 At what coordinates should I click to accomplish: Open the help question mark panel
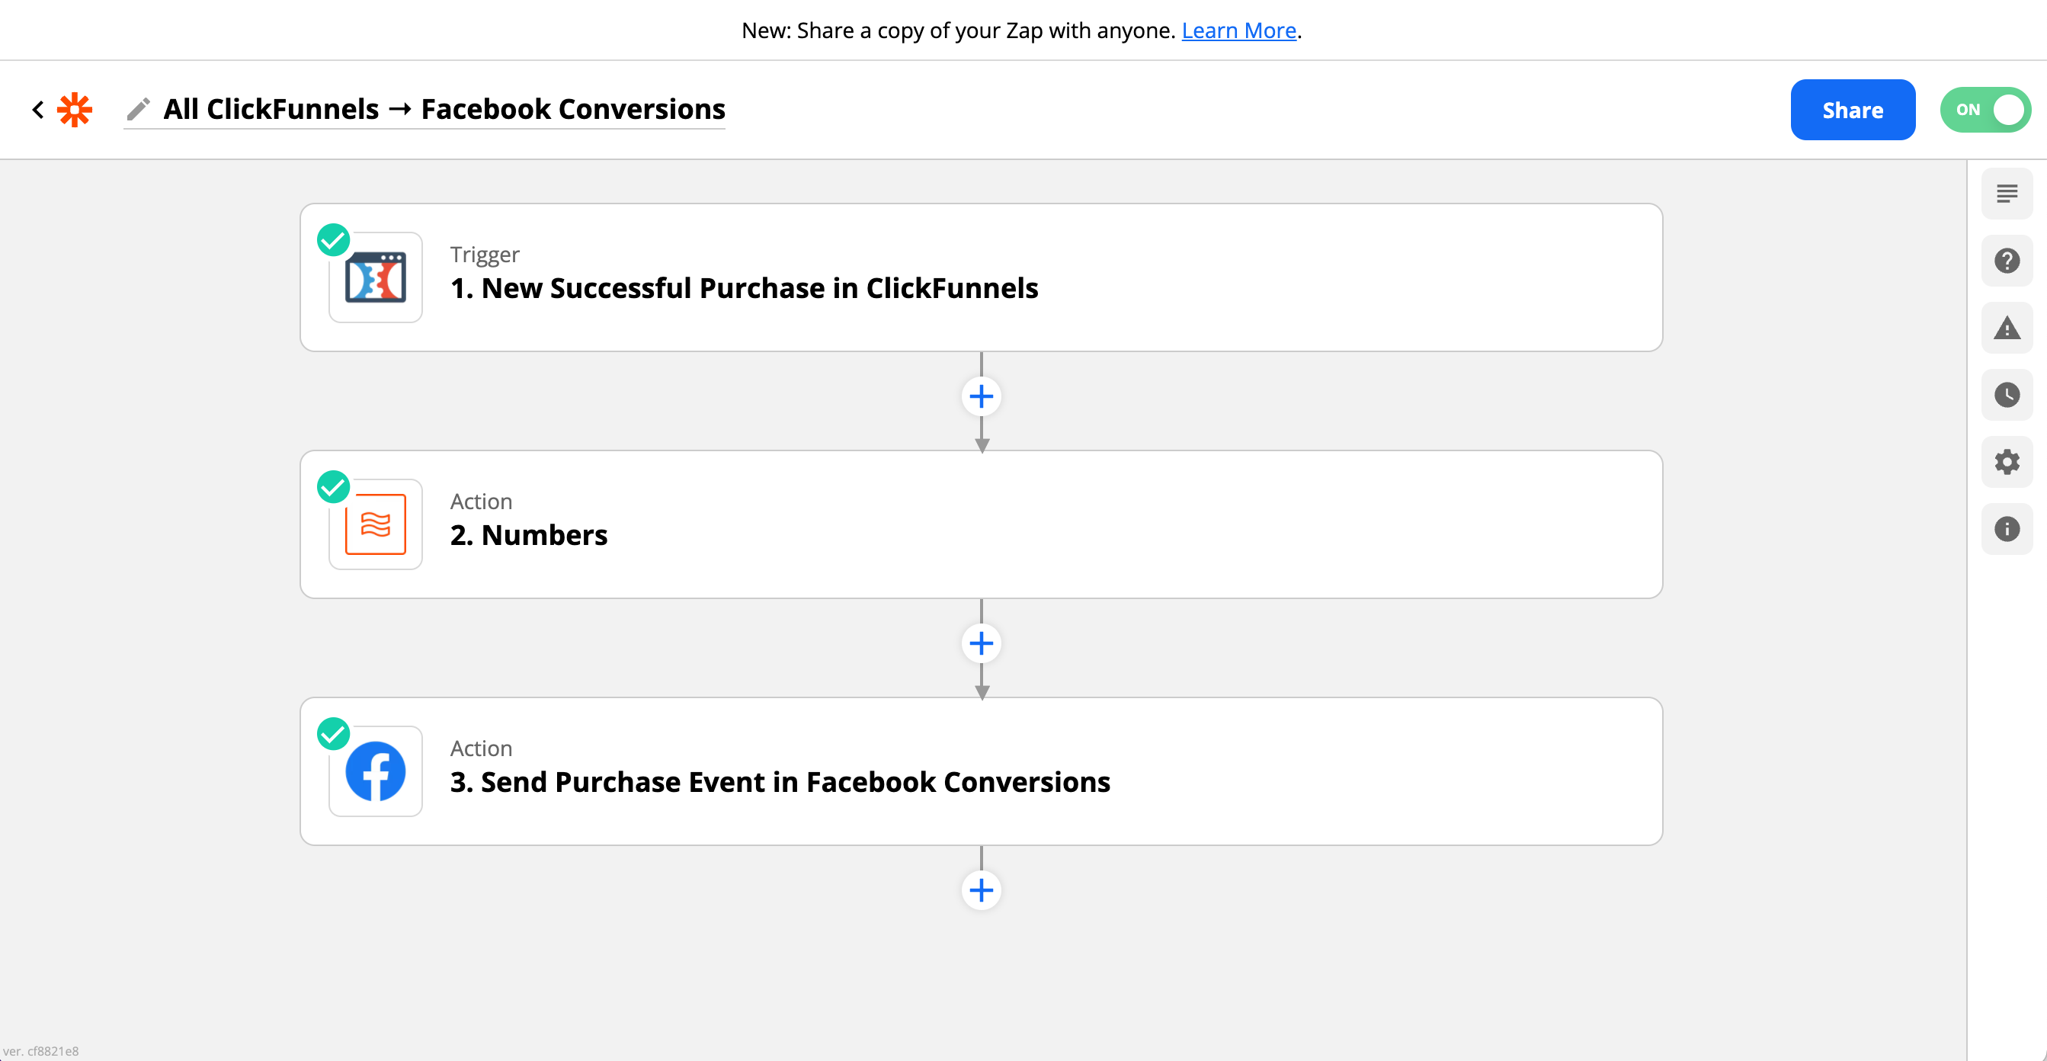pos(2007,261)
